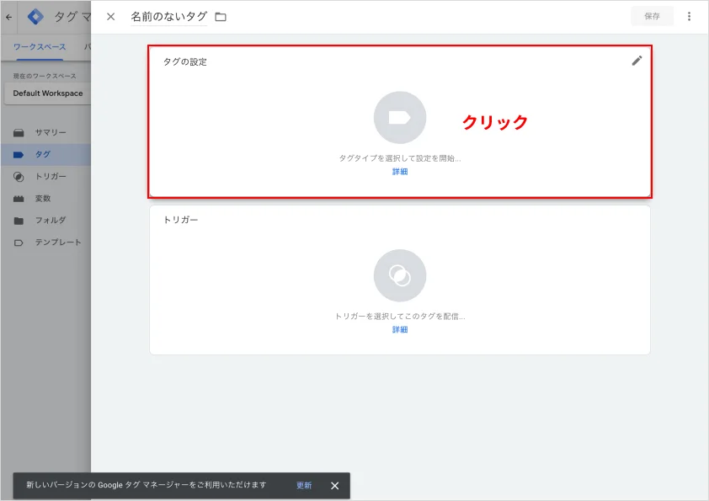Open the Default Workspace selector

pyautogui.click(x=47, y=93)
